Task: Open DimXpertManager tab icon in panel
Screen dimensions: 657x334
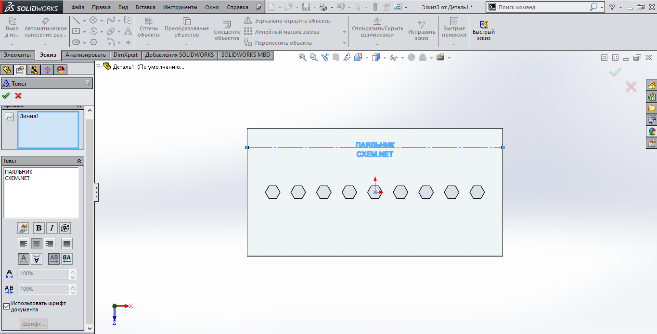Action: click(x=47, y=70)
